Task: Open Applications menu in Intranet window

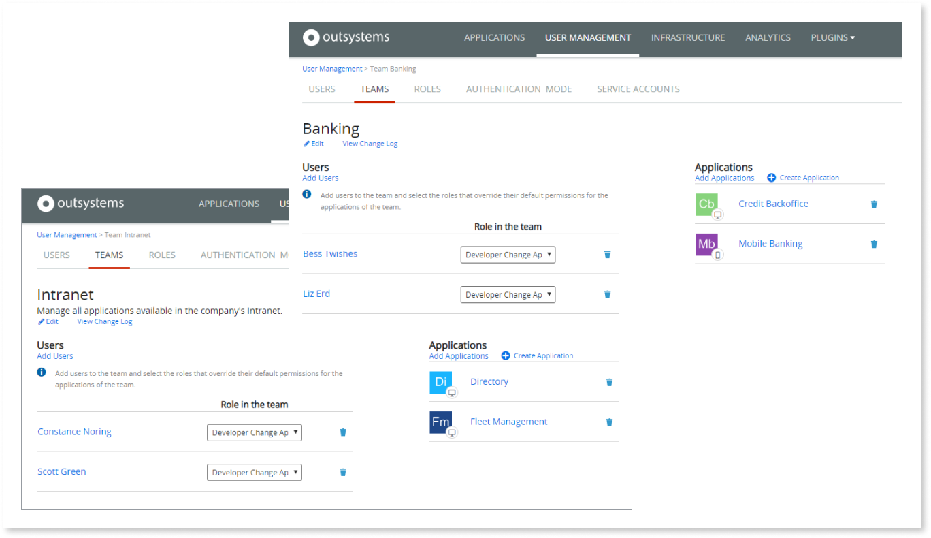Action: (229, 204)
